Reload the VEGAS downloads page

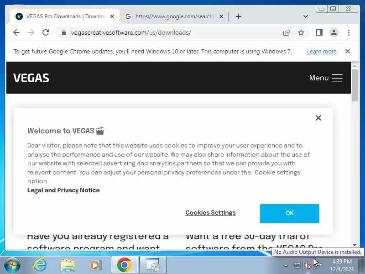[46, 32]
